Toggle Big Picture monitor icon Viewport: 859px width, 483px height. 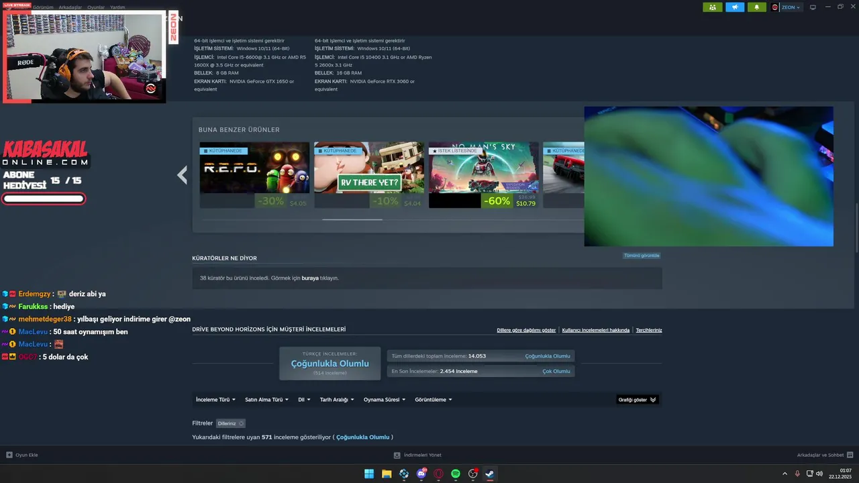[813, 7]
